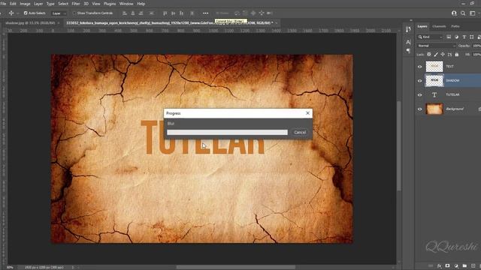Open the Help menu

pos(141,4)
